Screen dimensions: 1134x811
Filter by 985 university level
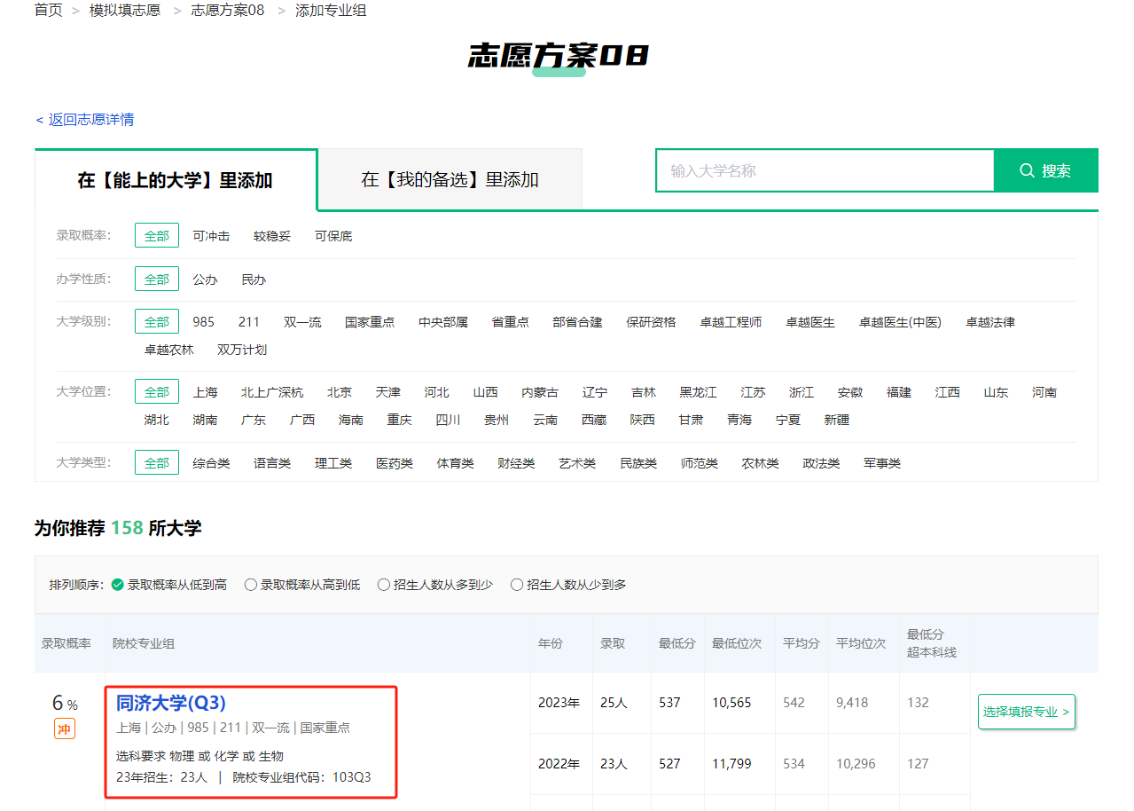click(203, 322)
